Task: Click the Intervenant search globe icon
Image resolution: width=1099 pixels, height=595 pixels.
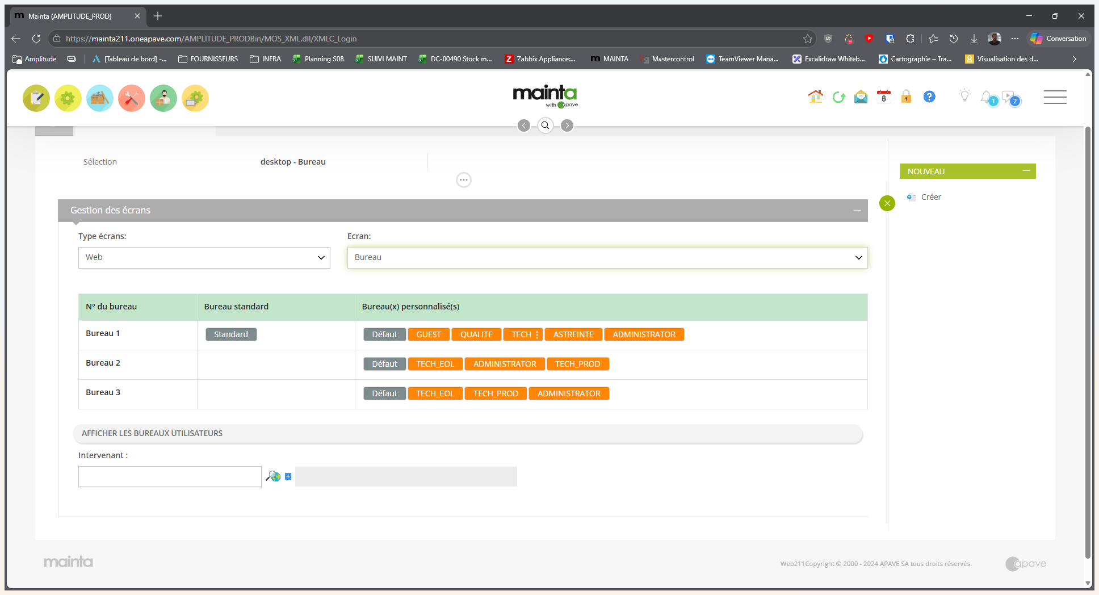Action: click(x=274, y=476)
